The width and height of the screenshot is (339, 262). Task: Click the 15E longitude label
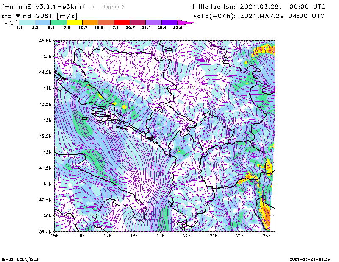pyautogui.click(x=54, y=236)
